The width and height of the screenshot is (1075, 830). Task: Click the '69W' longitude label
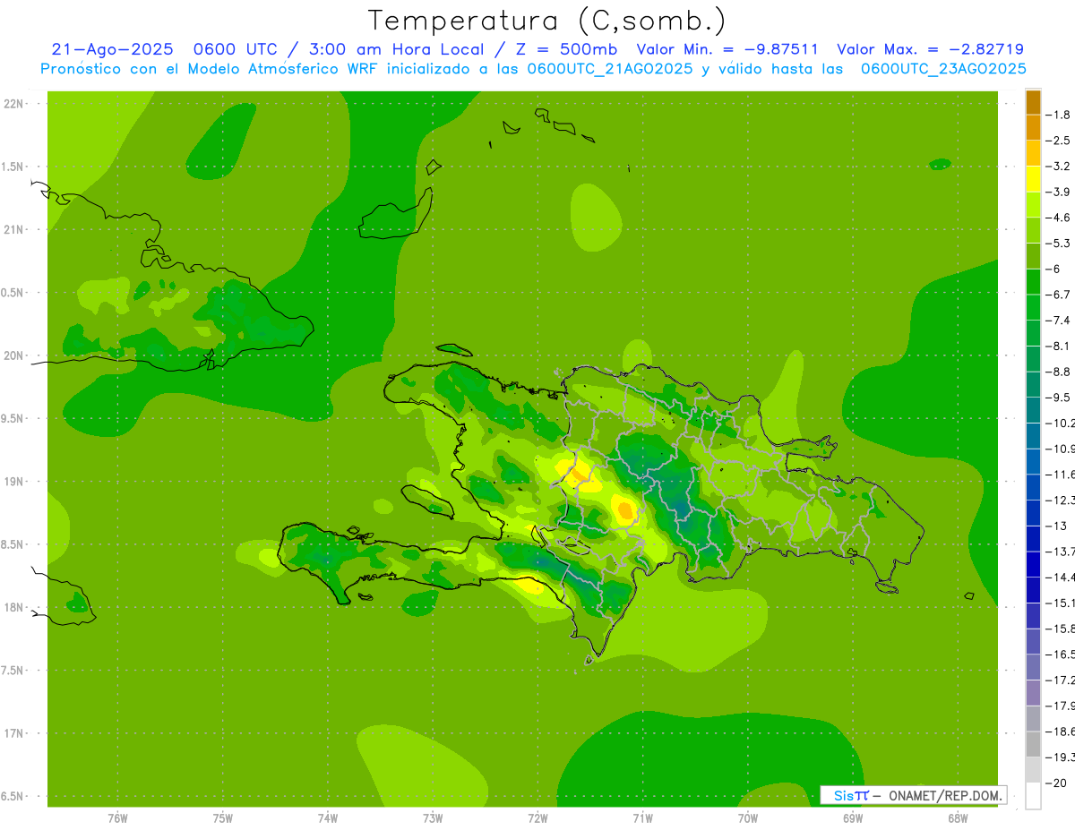click(853, 818)
